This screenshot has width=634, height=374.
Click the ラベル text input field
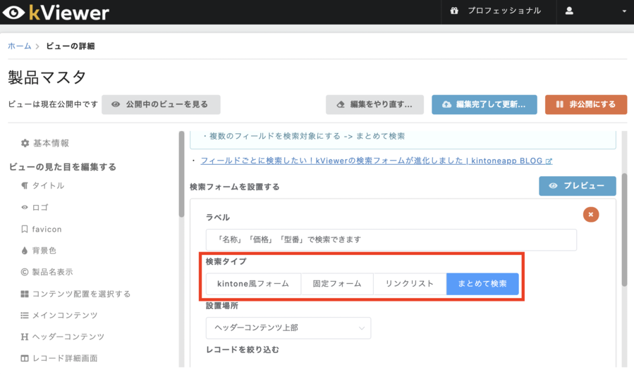[391, 240]
